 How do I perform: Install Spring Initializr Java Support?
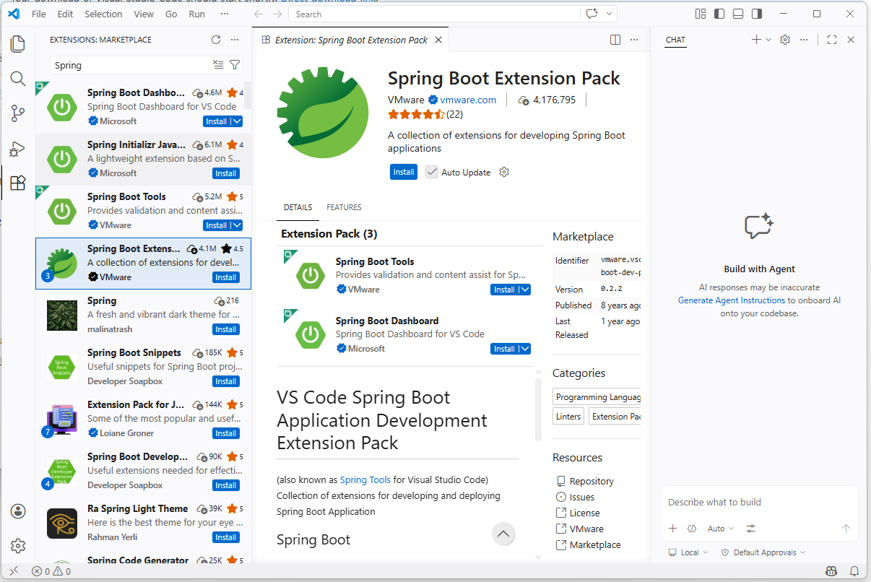[x=226, y=173]
